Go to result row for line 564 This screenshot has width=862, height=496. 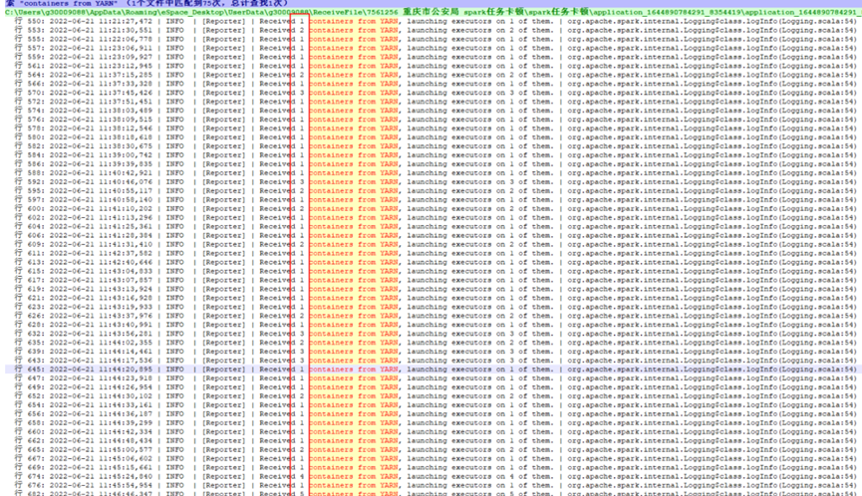coord(433,75)
